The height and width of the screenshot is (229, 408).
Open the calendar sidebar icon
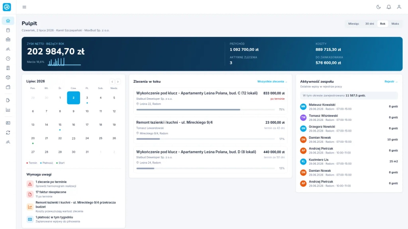coord(8,30)
